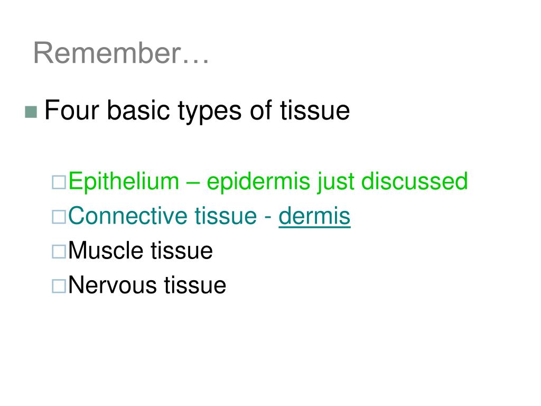The height and width of the screenshot is (406, 541).
Task: Click the underlined dermis link
Action: pos(314,216)
